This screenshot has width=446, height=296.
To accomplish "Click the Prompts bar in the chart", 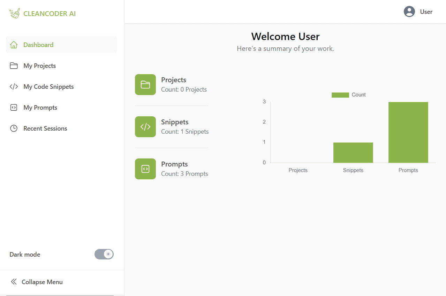I will tap(408, 132).
